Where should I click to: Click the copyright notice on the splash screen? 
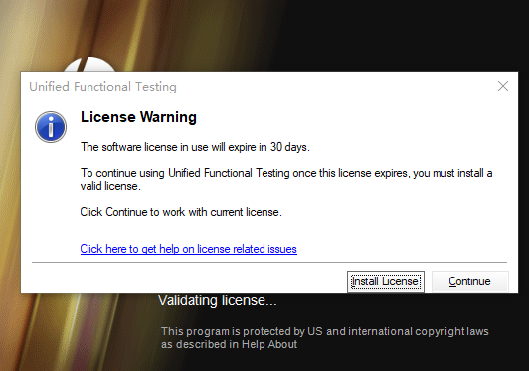(x=325, y=338)
